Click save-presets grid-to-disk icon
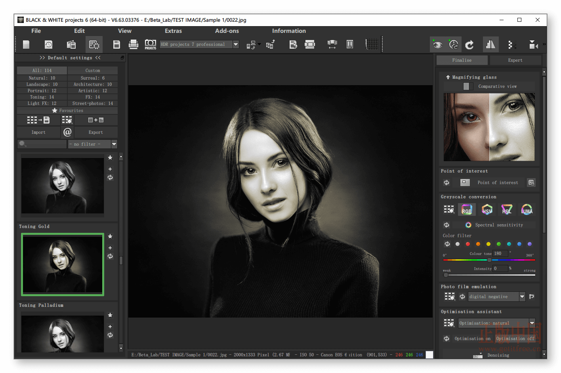 (x=38, y=120)
